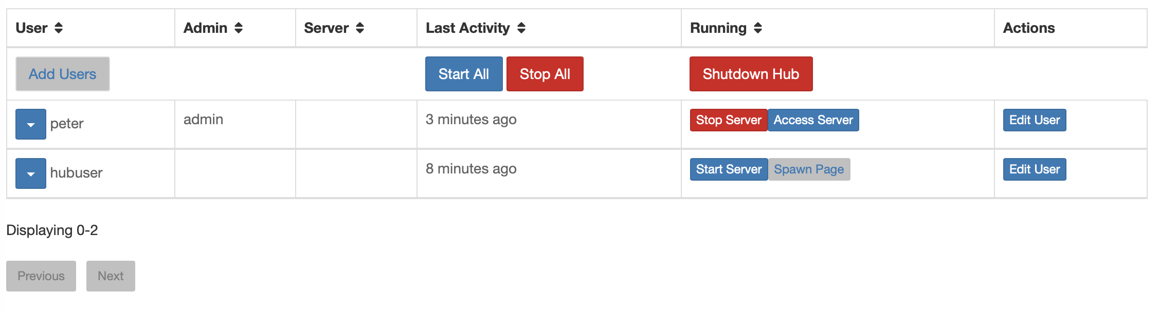
Task: Click the Admin column sort icon
Action: (239, 28)
